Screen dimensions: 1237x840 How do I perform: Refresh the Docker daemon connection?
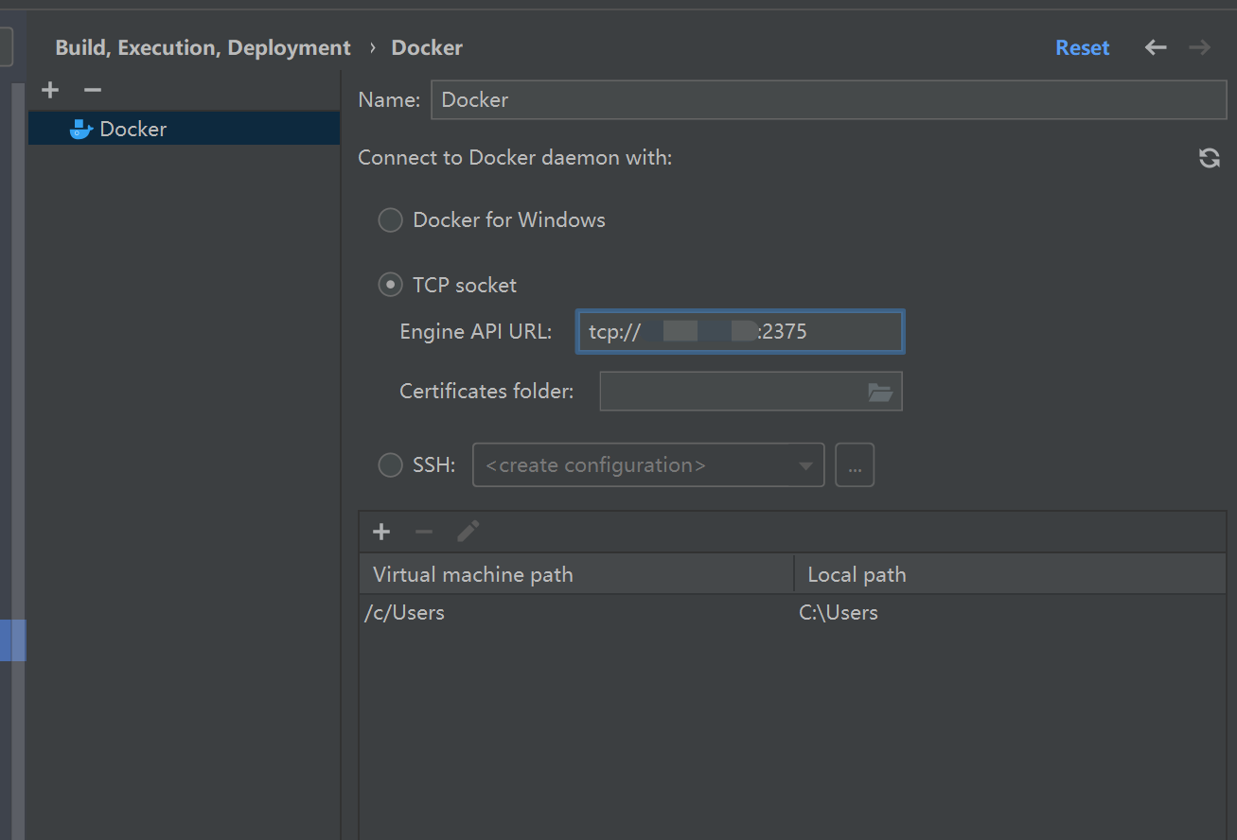[x=1209, y=158]
